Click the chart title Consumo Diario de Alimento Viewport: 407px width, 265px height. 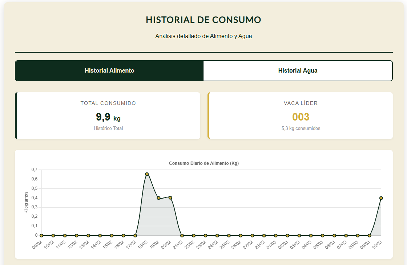203,163
